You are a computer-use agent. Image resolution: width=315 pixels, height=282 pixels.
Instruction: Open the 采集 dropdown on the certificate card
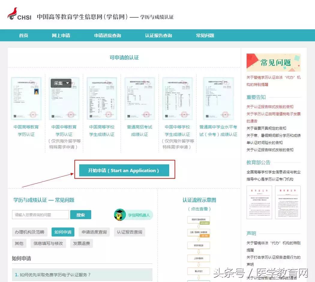pos(61,83)
